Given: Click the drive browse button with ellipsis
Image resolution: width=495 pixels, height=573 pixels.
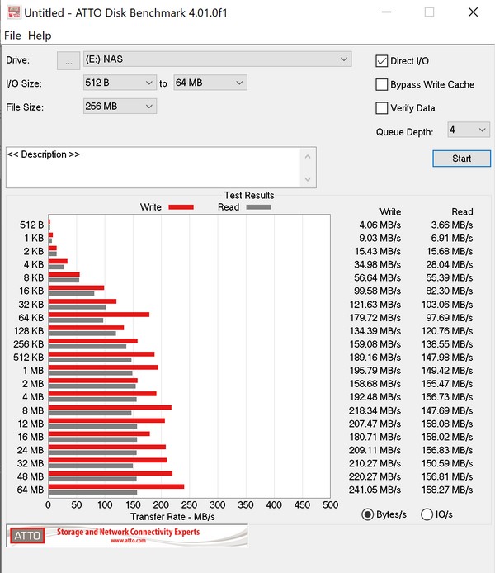Looking at the screenshot, I should pos(68,60).
